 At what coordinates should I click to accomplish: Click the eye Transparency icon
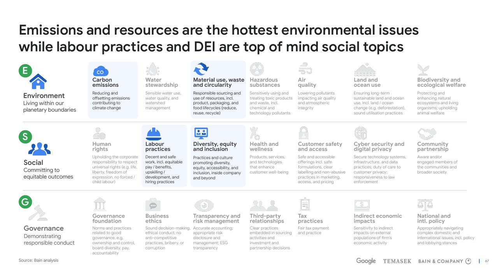(204, 205)
